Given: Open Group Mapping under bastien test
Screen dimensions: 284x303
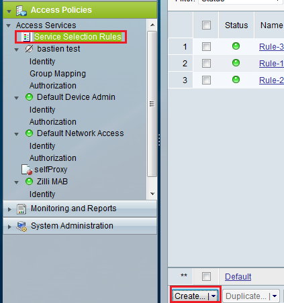Looking at the screenshot, I should (58, 74).
